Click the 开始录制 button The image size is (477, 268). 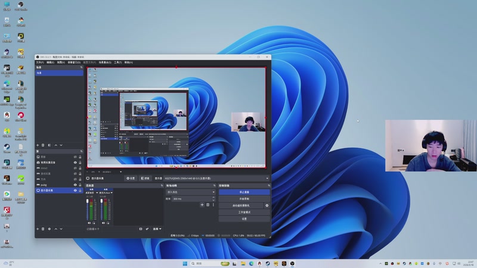pyautogui.click(x=244, y=199)
